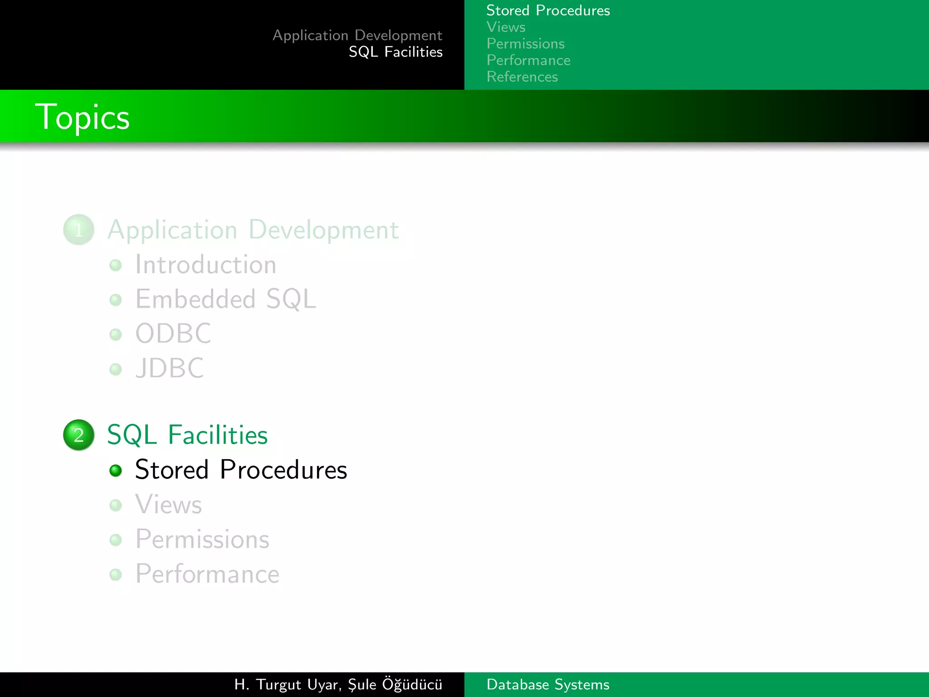Viewport: 929px width, 697px height.
Task: Open Stored Procedures subsection in outline
Action: [x=241, y=470]
